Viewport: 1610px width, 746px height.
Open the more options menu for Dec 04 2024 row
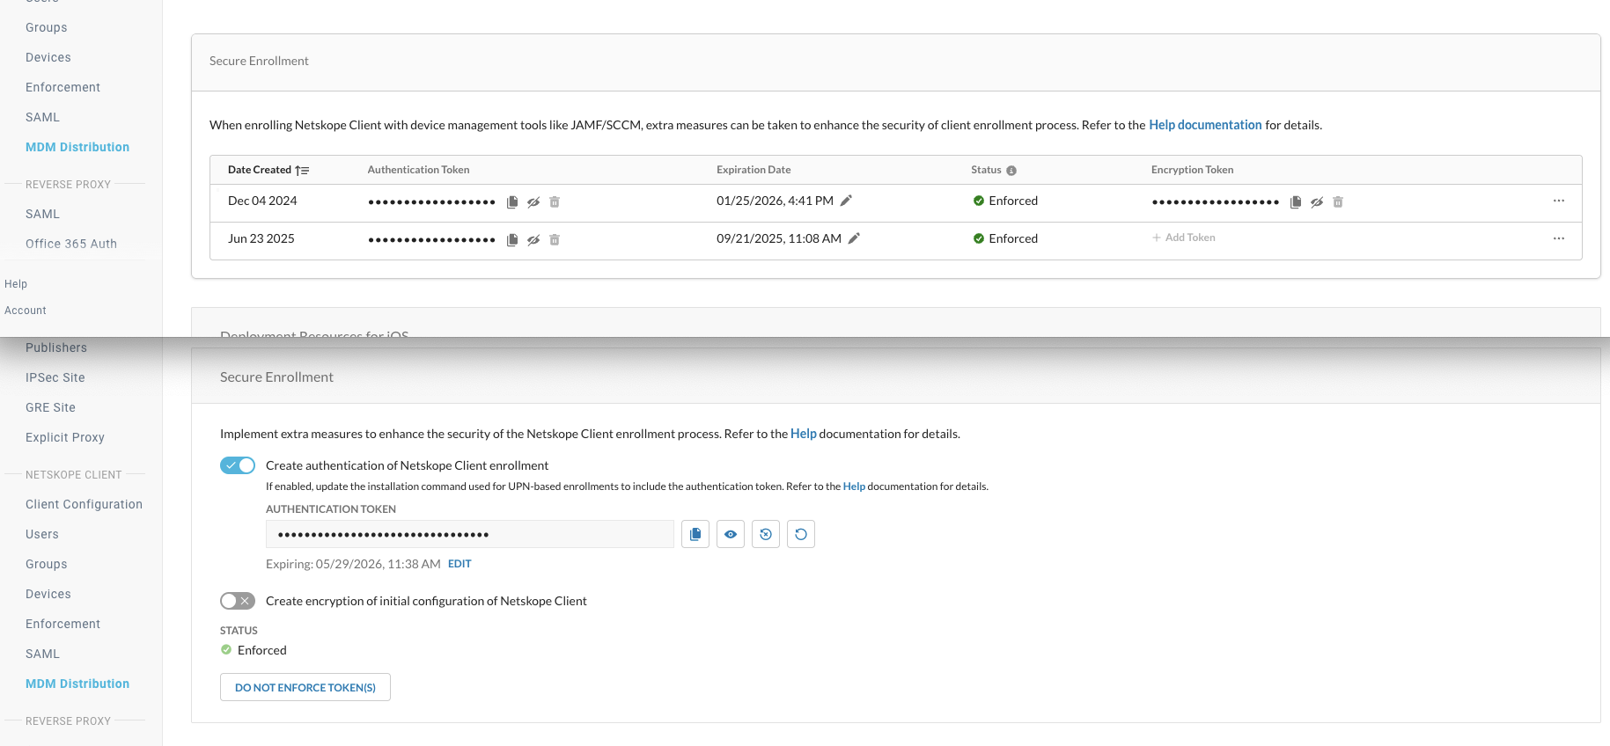[x=1559, y=201]
